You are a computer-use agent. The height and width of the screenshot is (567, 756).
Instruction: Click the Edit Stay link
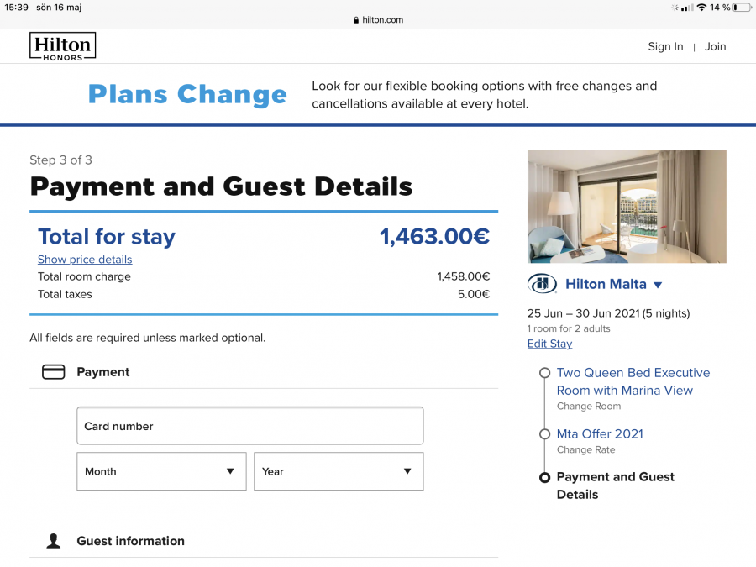pos(549,344)
